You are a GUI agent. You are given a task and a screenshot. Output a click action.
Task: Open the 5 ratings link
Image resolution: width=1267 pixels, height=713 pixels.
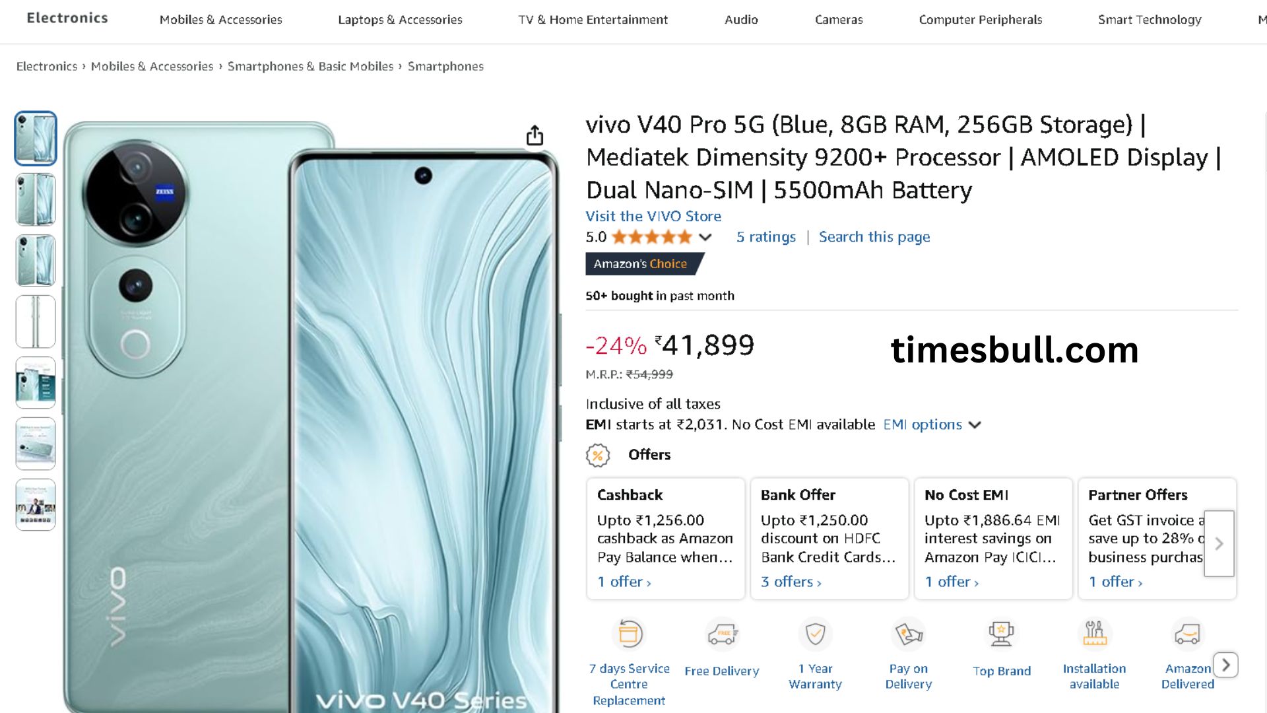[765, 237]
